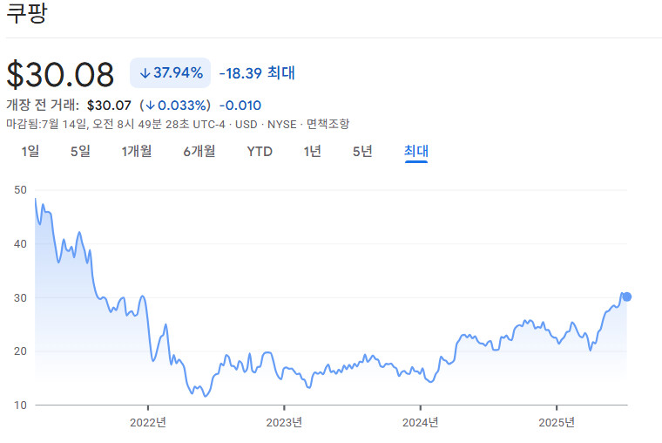The height and width of the screenshot is (443, 662).
Task: Click the 2025년 axis label
Action: [557, 422]
